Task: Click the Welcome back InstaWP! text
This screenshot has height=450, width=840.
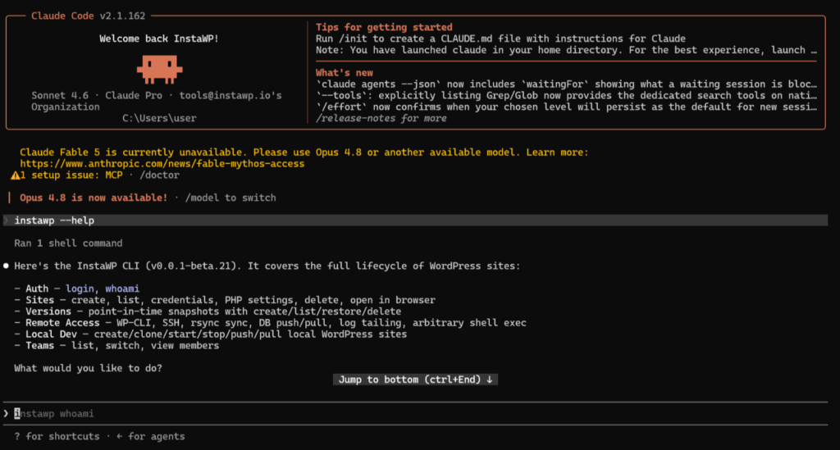Action: [159, 39]
